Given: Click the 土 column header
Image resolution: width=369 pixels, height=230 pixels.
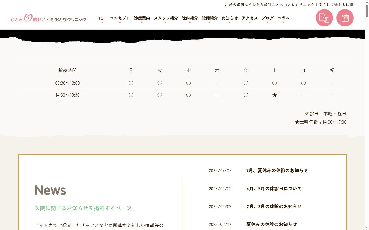Looking at the screenshot, I should (x=274, y=70).
